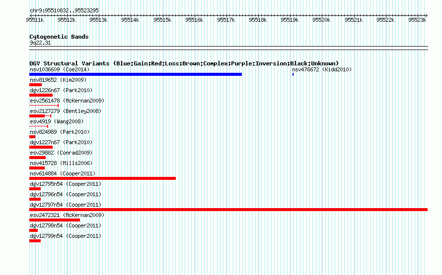Click the red bar under dgv12798n54
The height and width of the screenshot is (275, 442).
click(x=34, y=230)
